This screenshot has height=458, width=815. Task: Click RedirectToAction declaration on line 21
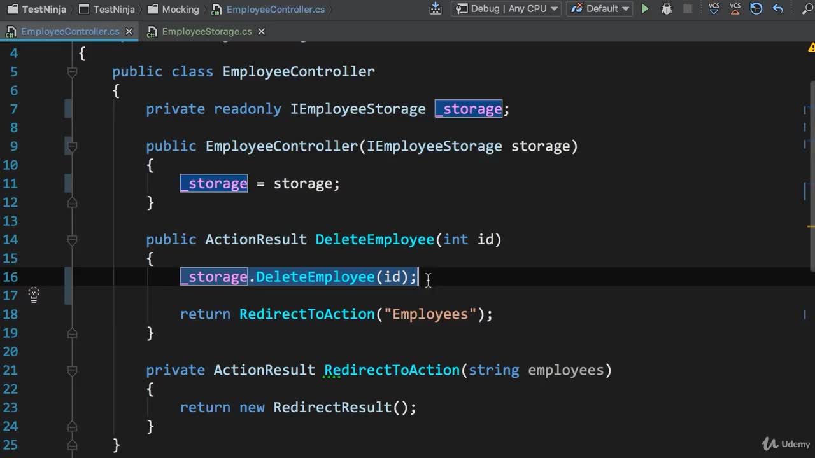pos(392,370)
